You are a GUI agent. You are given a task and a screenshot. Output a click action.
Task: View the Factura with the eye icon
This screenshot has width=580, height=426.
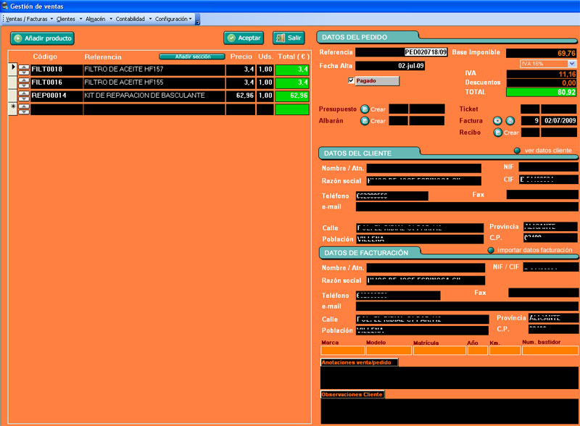pyautogui.click(x=497, y=120)
